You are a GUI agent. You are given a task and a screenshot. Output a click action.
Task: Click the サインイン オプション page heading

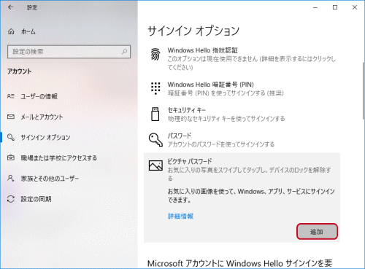(x=193, y=31)
